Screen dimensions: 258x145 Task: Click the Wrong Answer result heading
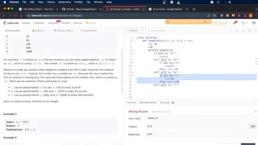click(138, 112)
